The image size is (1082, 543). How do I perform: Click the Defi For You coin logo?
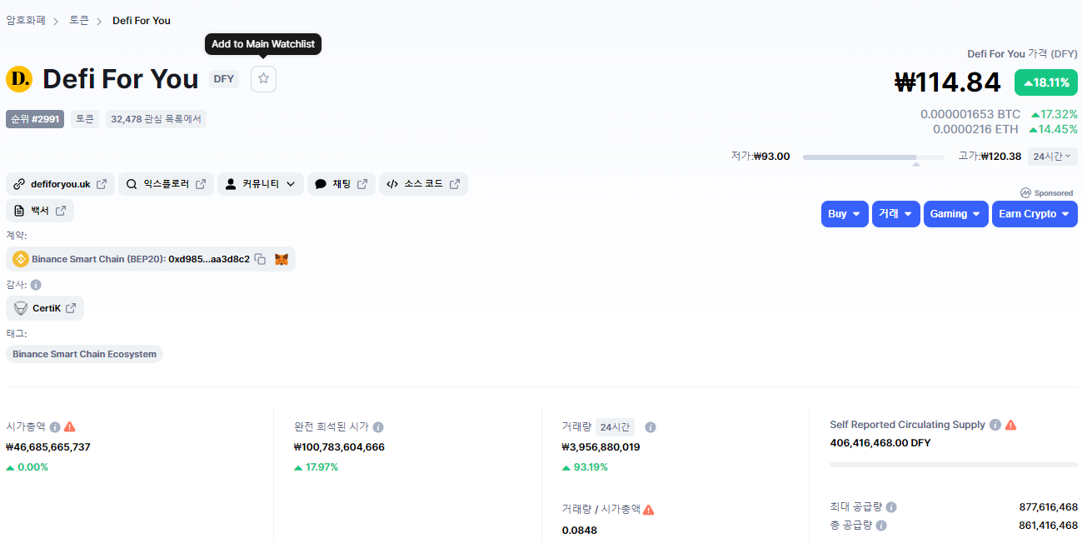(x=18, y=79)
